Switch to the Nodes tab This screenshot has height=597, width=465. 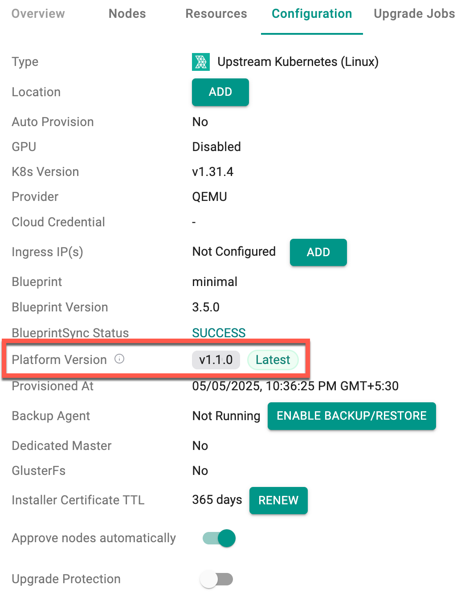click(x=127, y=14)
